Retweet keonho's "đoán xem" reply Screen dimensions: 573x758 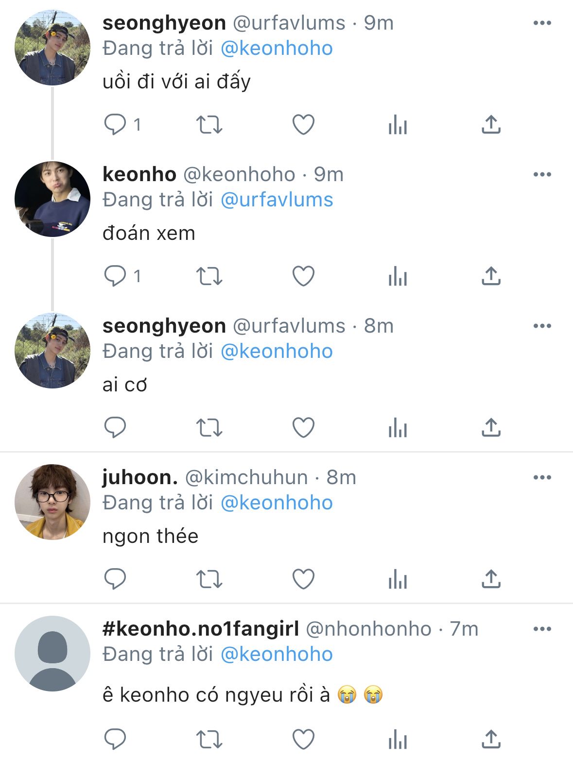point(209,276)
